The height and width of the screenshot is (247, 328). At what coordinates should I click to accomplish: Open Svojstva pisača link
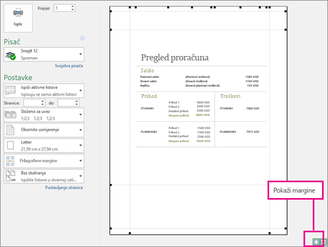click(69, 66)
